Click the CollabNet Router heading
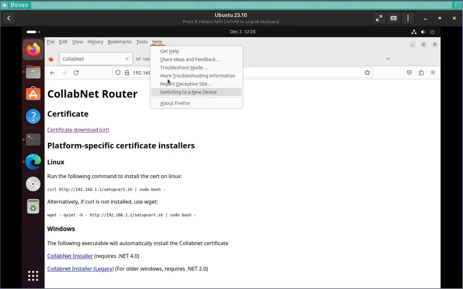463x289 pixels. click(x=92, y=94)
